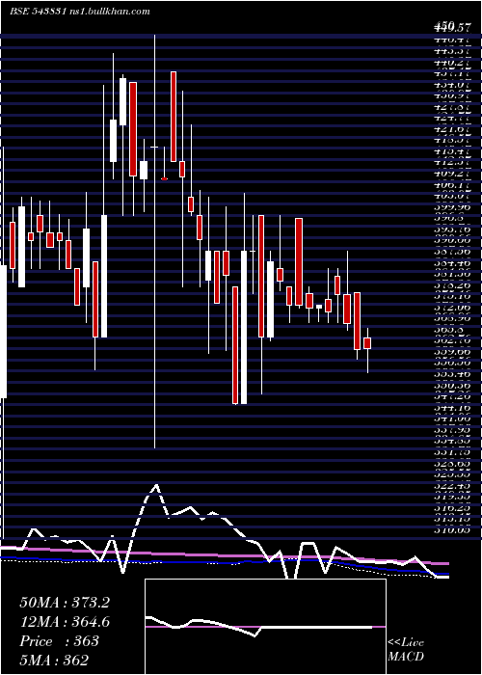Click the 399.96 price axis label
Viewport: 482px width, 675px height.
[x=454, y=206]
